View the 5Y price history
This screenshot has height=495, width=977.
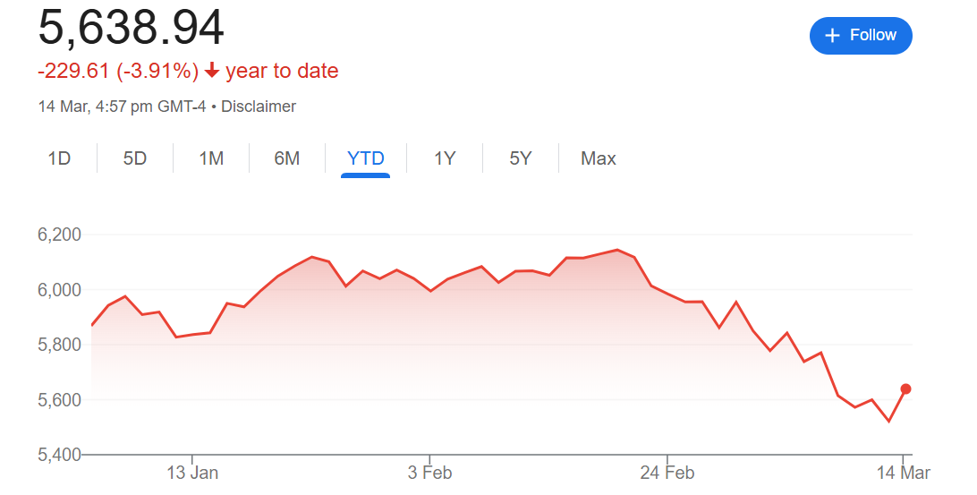click(x=521, y=159)
